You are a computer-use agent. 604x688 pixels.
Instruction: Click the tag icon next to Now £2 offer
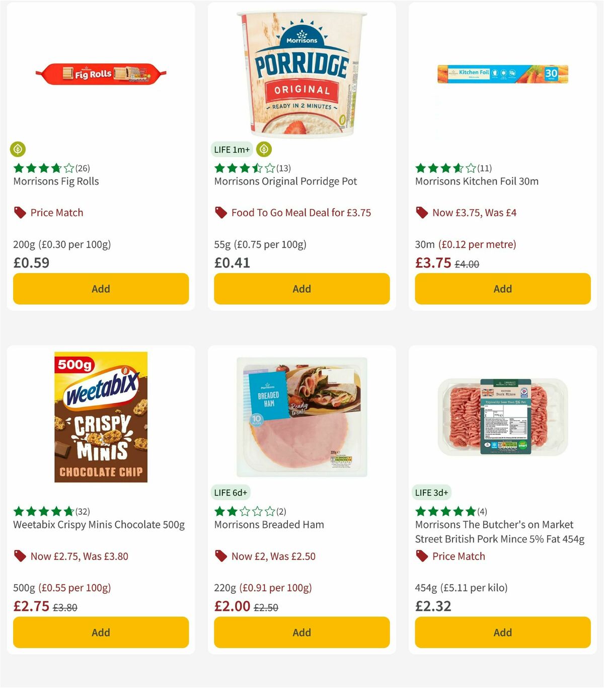point(220,556)
